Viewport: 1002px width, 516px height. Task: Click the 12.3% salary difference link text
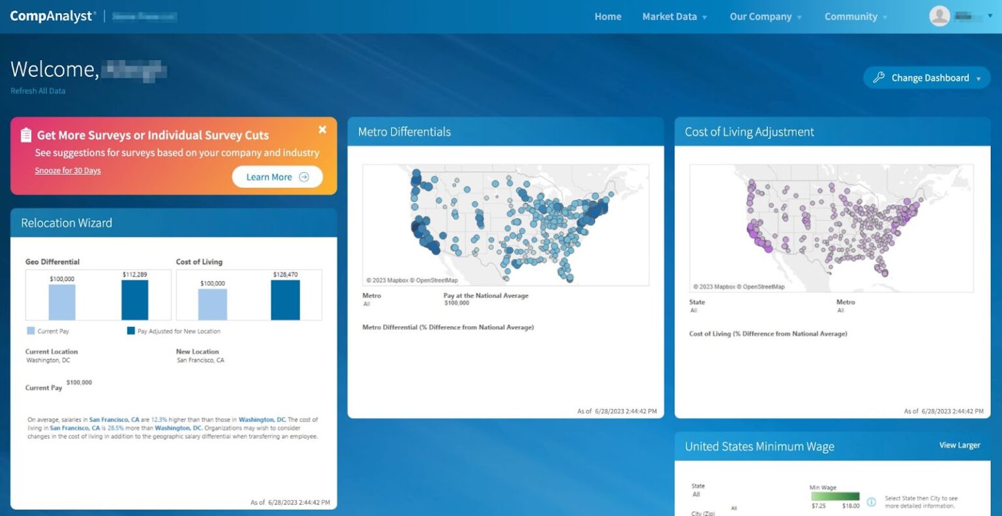[159, 419]
